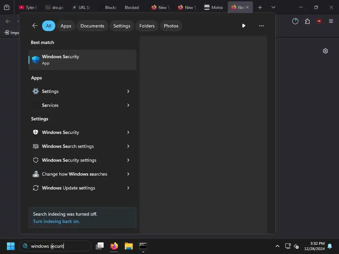The width and height of the screenshot is (339, 254).
Task: Click the browser back button
Action: coord(8,21)
